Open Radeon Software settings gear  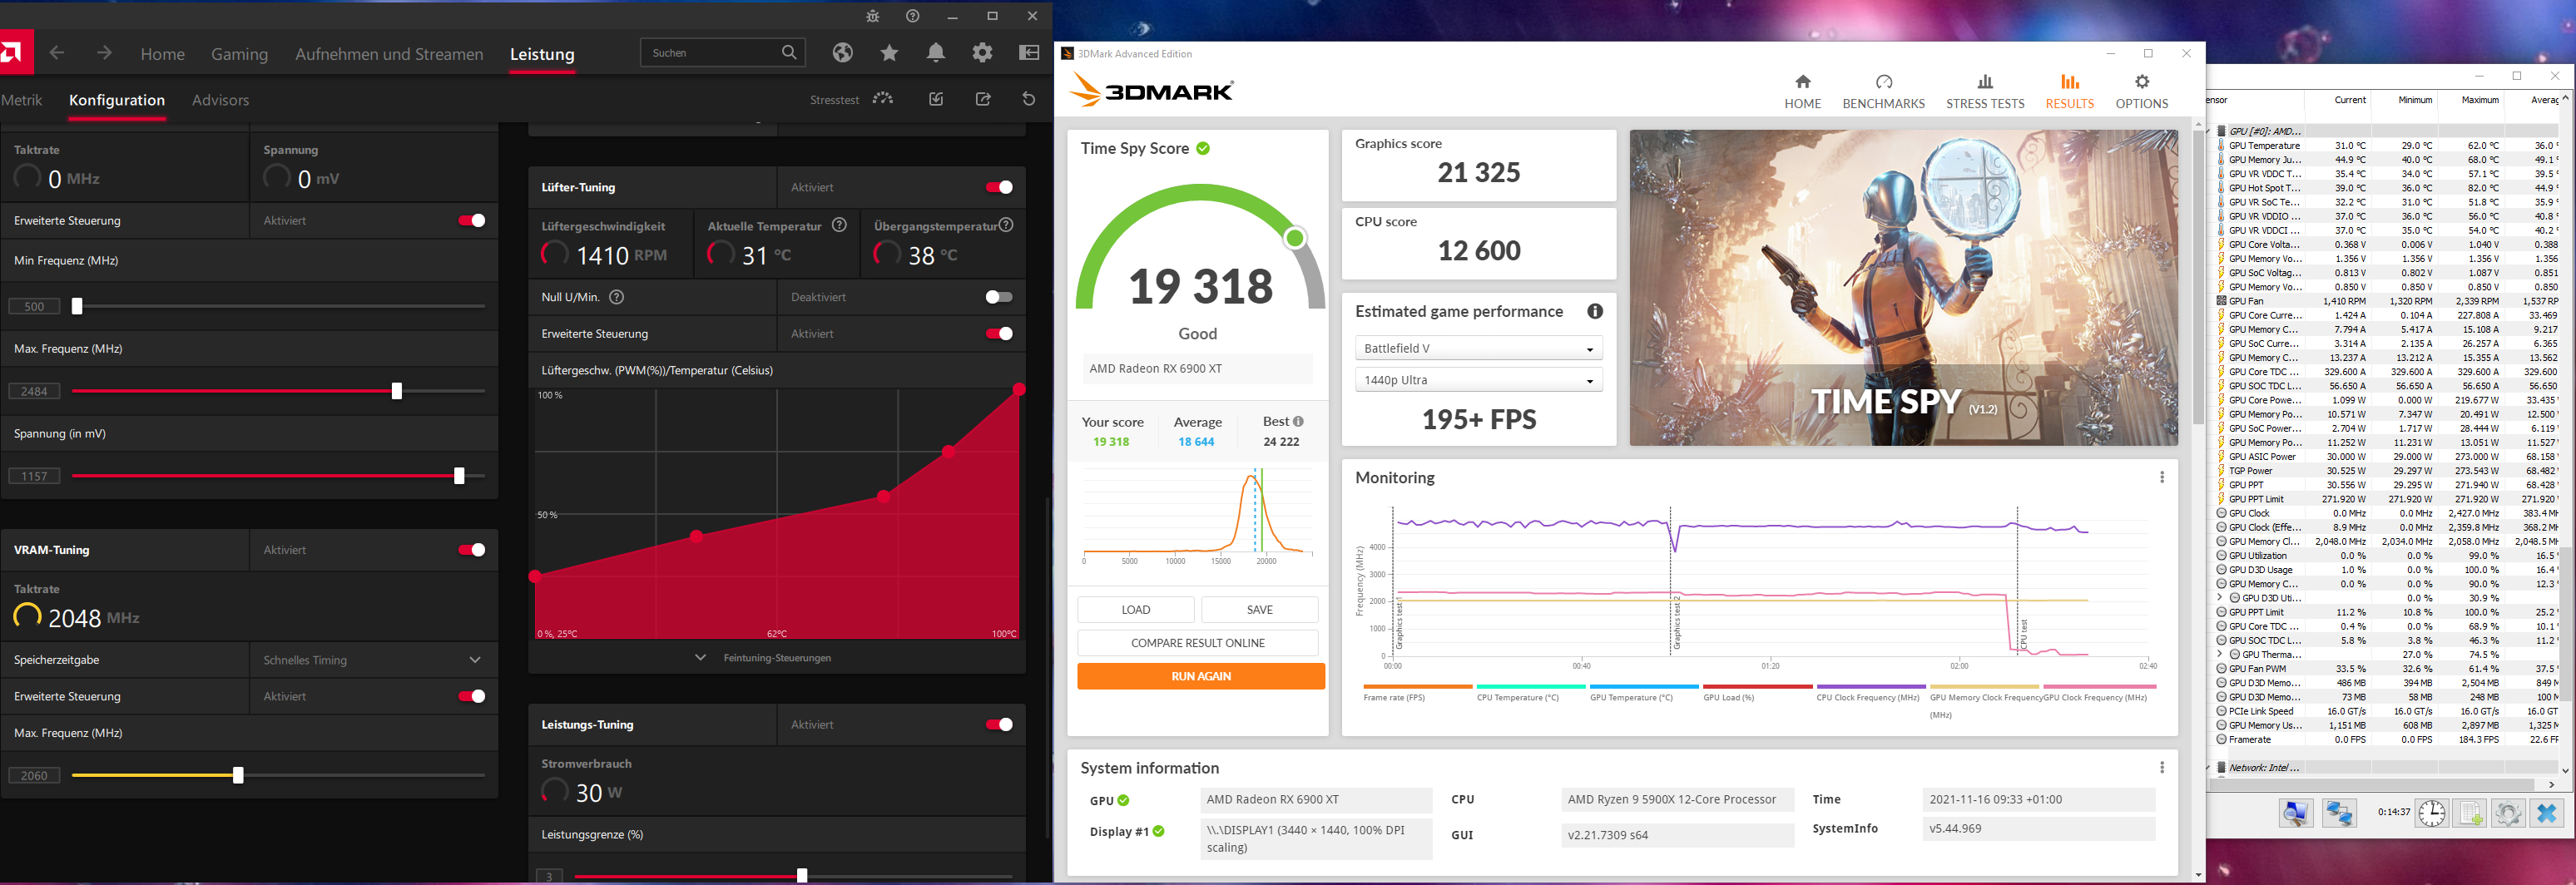[983, 53]
